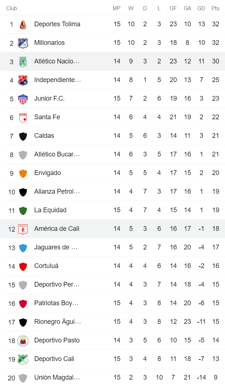Select the Caldas team name
225x388 pixels.
pyautogui.click(x=44, y=136)
